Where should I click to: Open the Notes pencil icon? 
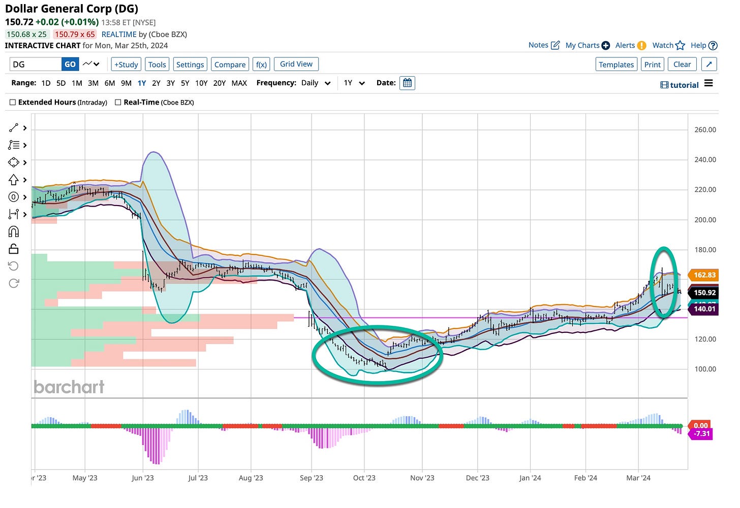[556, 45]
